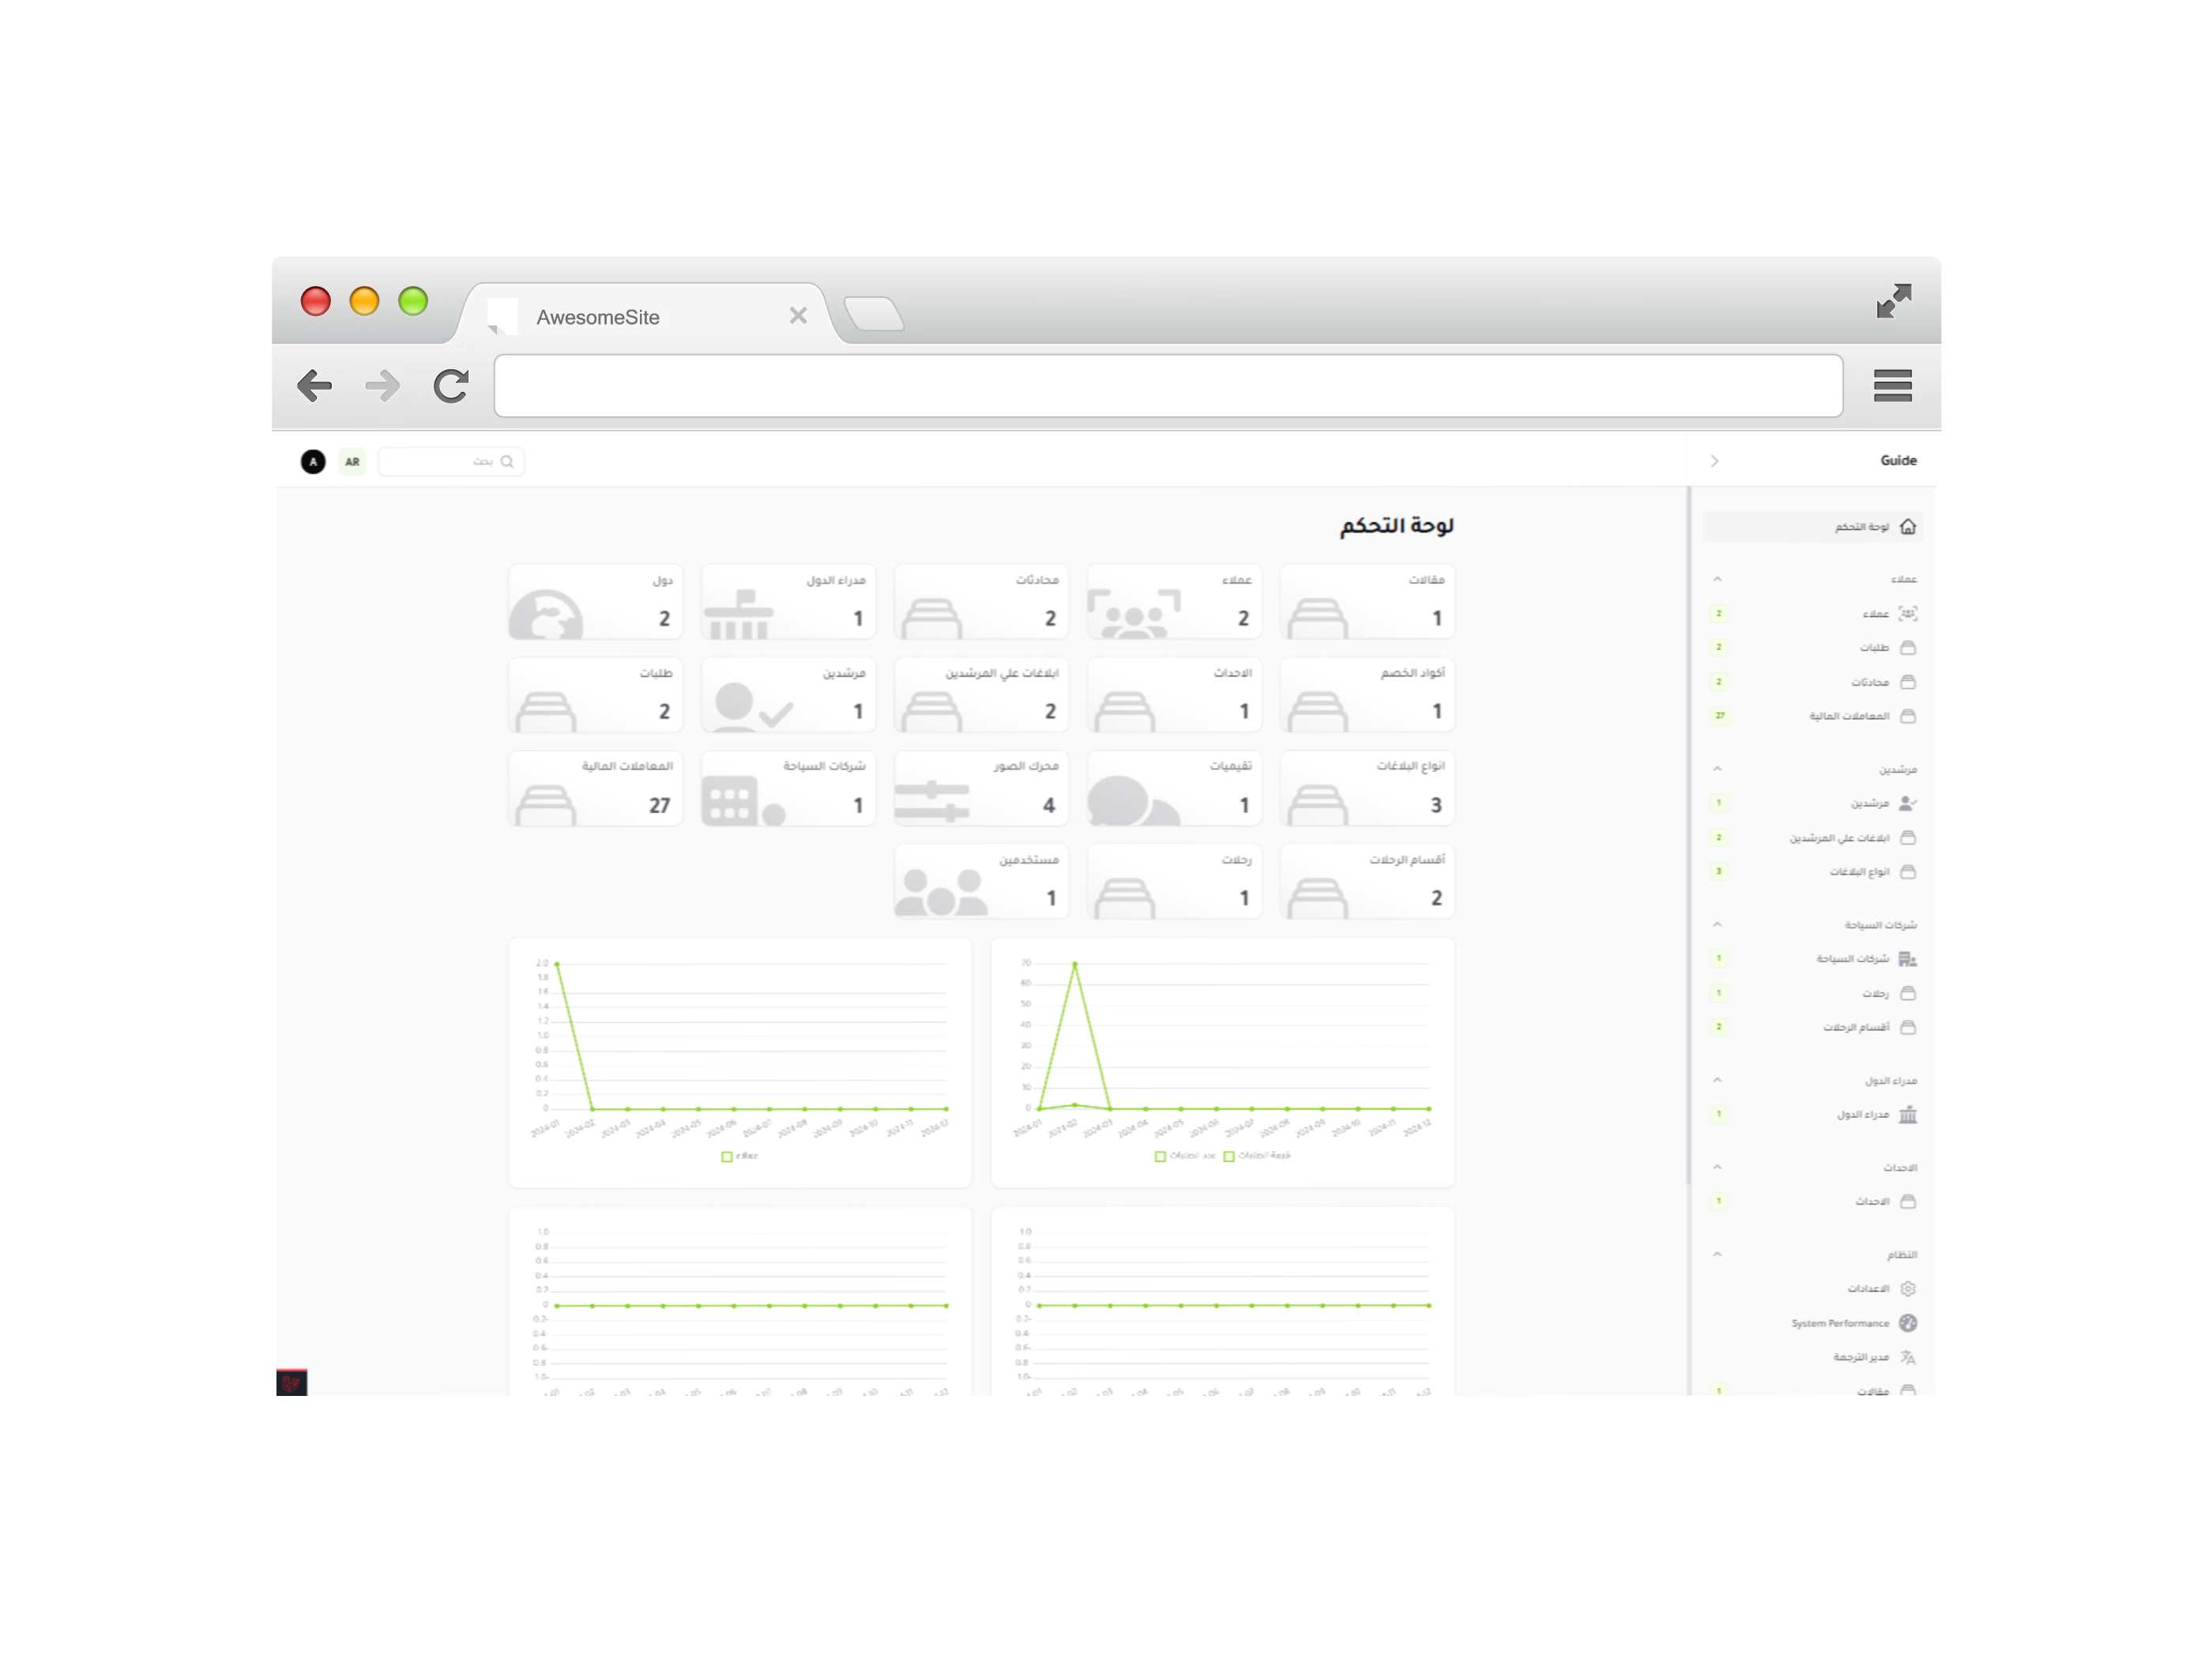
Task: Click the شركات السياحة building icon in sidebar
Action: click(x=1907, y=959)
